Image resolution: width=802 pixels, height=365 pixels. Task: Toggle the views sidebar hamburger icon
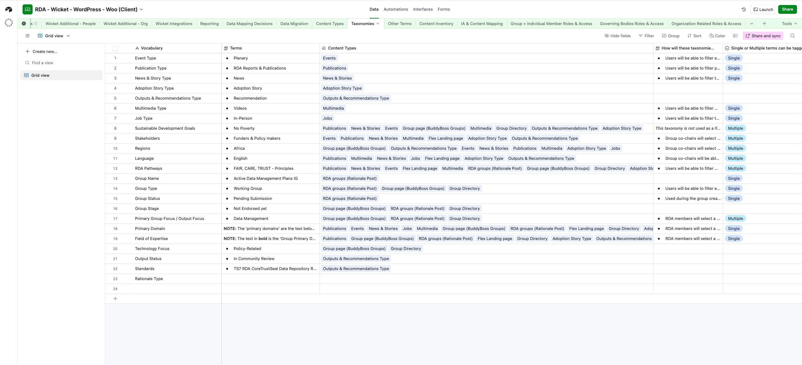[28, 36]
